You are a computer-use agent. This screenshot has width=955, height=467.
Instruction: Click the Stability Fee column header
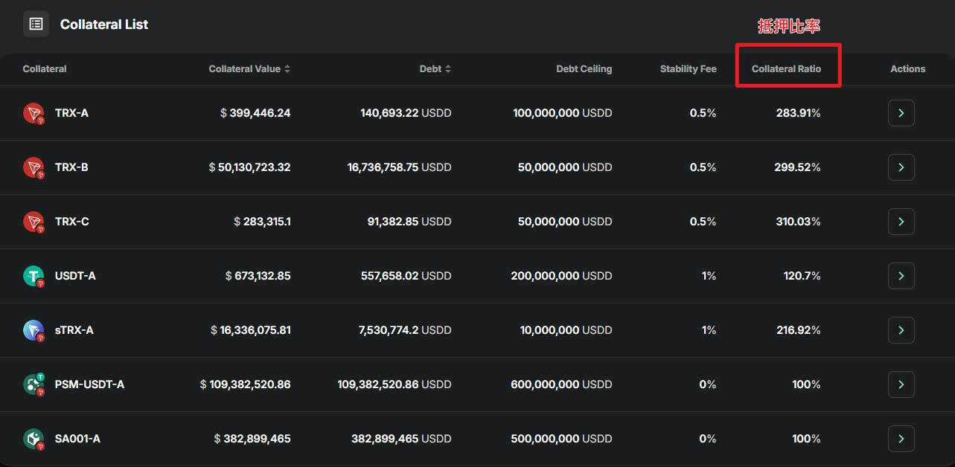tap(688, 69)
